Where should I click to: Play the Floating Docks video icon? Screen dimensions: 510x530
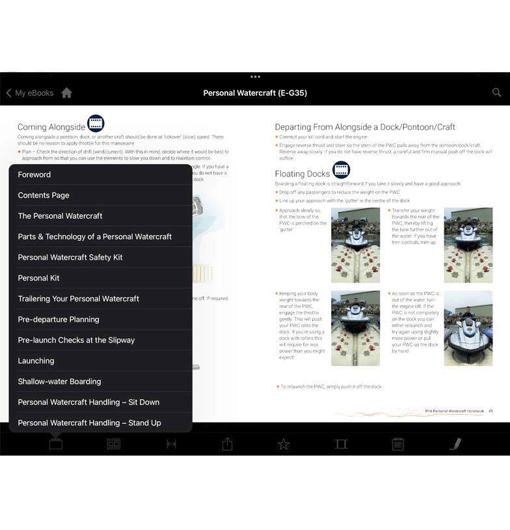point(342,171)
